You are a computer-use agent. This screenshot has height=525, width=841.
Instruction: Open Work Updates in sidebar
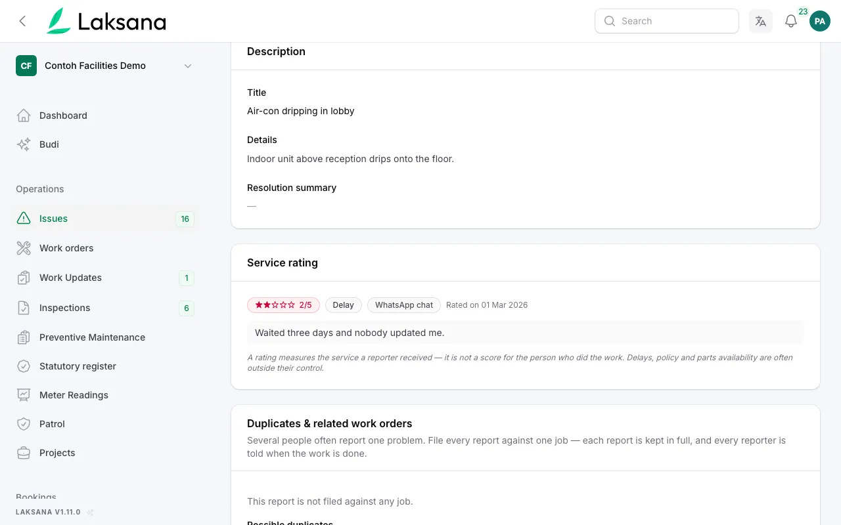point(105,278)
